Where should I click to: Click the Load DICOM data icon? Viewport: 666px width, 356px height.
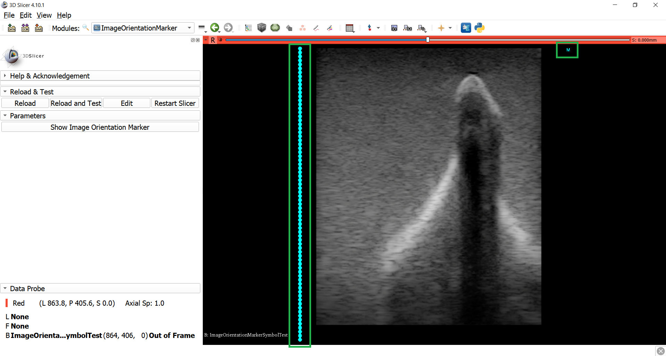click(x=25, y=28)
